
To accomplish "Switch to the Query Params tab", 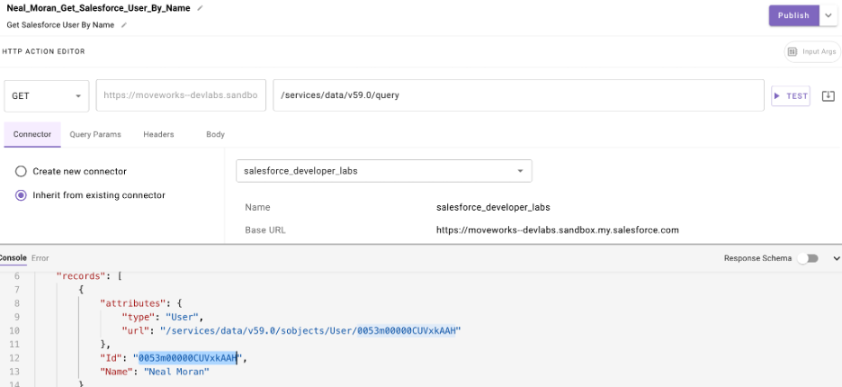I will [95, 134].
